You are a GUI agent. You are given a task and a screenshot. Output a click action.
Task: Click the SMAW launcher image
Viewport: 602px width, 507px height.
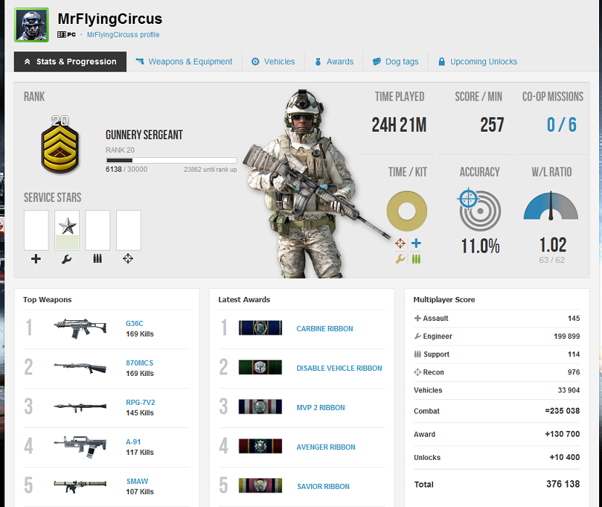(x=80, y=486)
